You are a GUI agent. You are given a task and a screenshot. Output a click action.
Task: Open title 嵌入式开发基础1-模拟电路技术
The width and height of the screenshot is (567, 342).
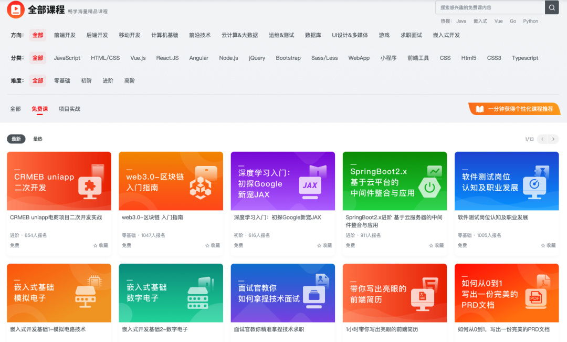[x=48, y=329]
